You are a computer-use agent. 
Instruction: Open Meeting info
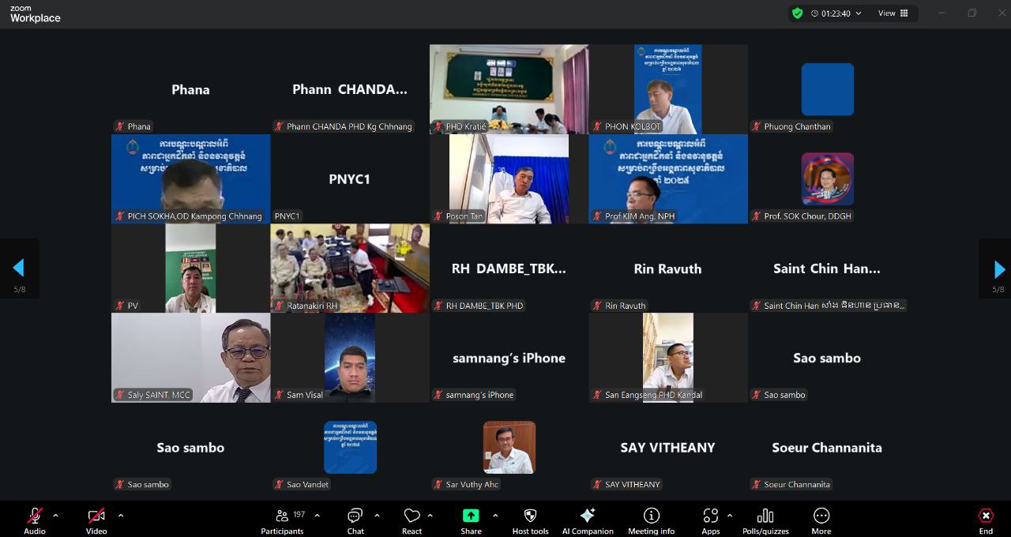point(651,516)
